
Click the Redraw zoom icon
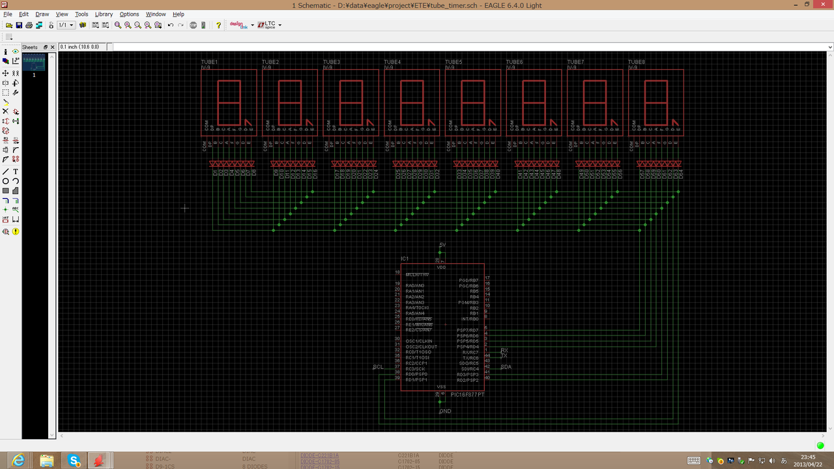[x=148, y=25]
